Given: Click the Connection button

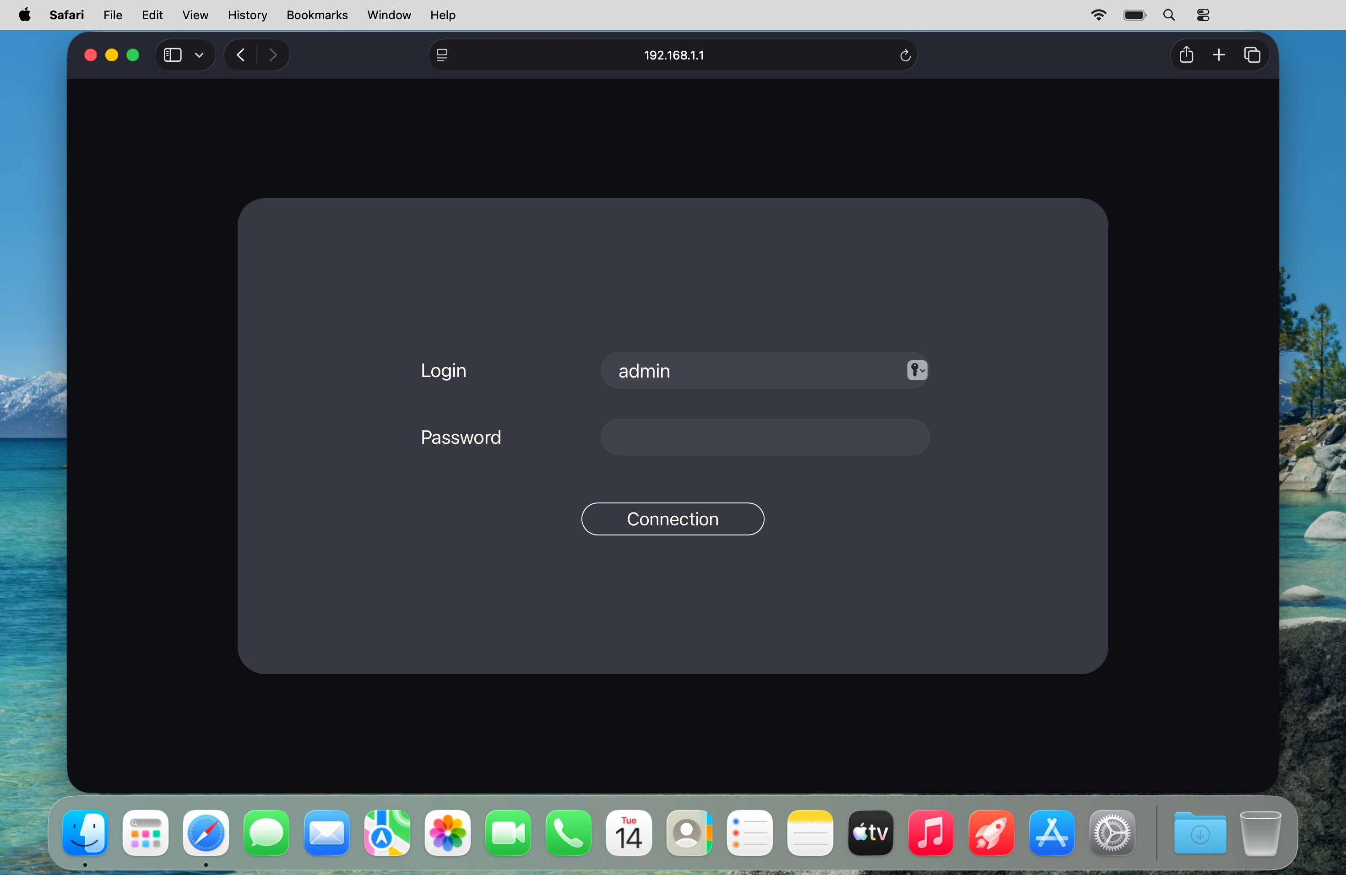Looking at the screenshot, I should tap(673, 519).
